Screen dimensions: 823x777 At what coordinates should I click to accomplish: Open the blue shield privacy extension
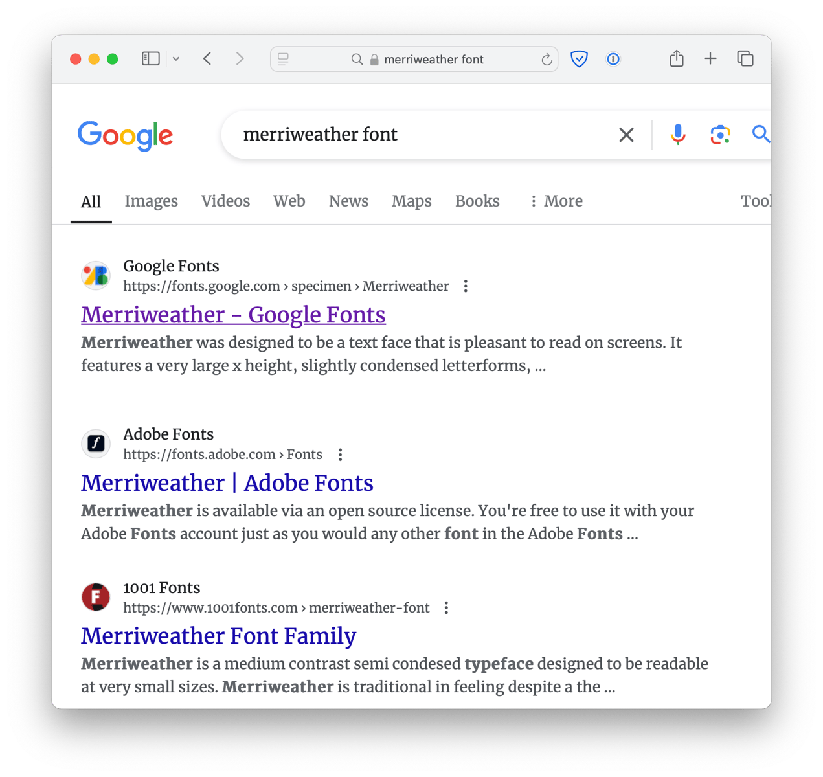(x=579, y=60)
